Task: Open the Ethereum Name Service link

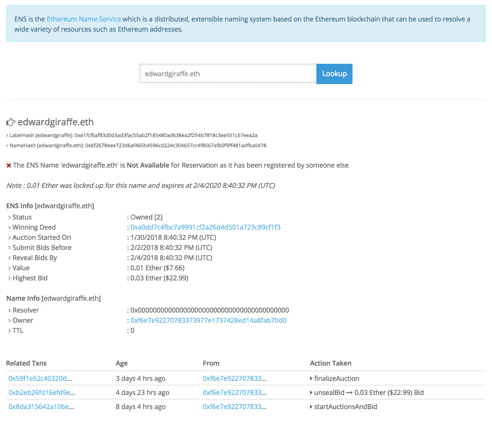Action: tap(83, 19)
